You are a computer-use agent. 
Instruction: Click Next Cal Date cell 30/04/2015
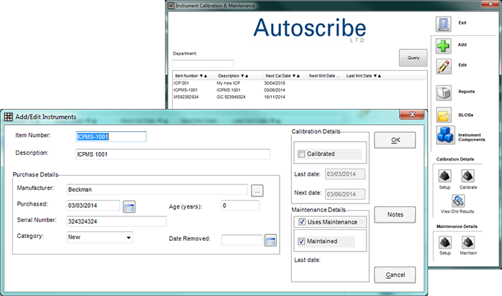(x=275, y=83)
